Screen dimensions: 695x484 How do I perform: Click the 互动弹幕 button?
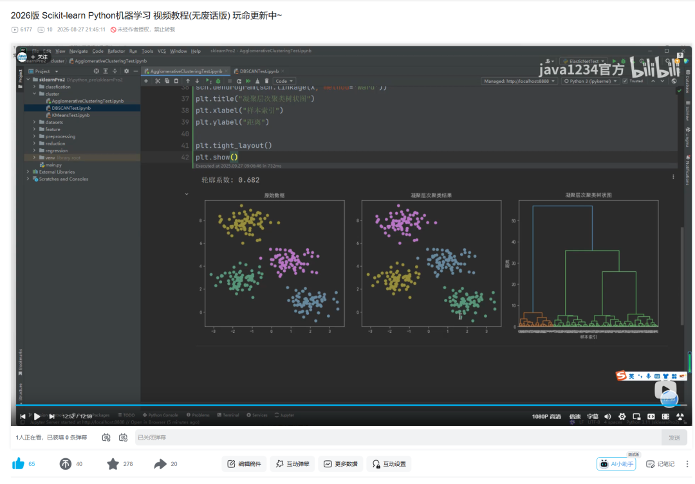pyautogui.click(x=293, y=463)
